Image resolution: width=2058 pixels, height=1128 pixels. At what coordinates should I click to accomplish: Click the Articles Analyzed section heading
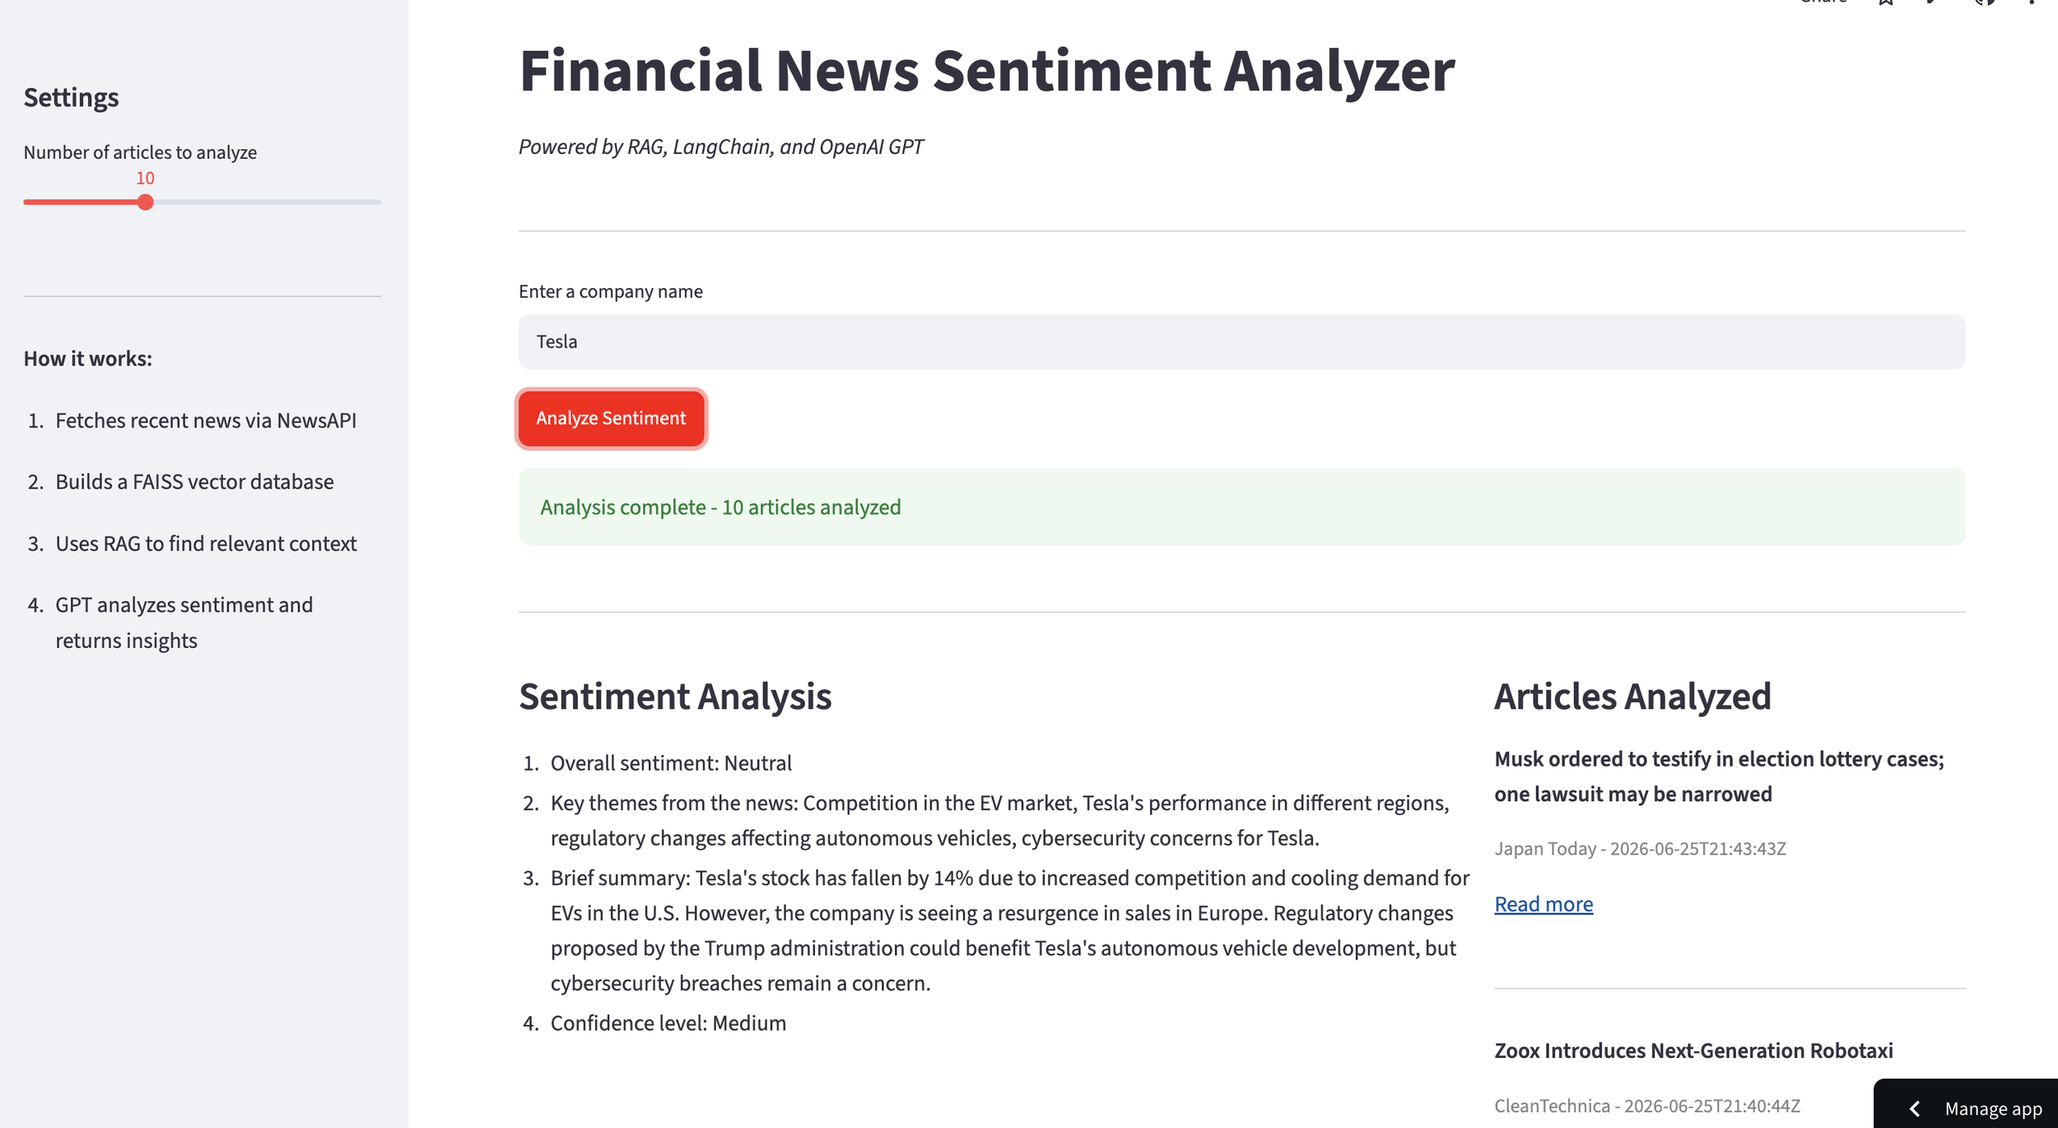click(1632, 697)
